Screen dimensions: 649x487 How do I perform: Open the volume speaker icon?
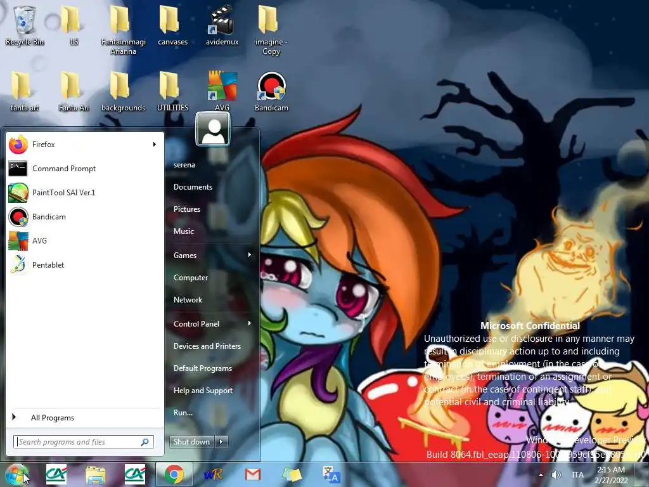tap(556, 475)
